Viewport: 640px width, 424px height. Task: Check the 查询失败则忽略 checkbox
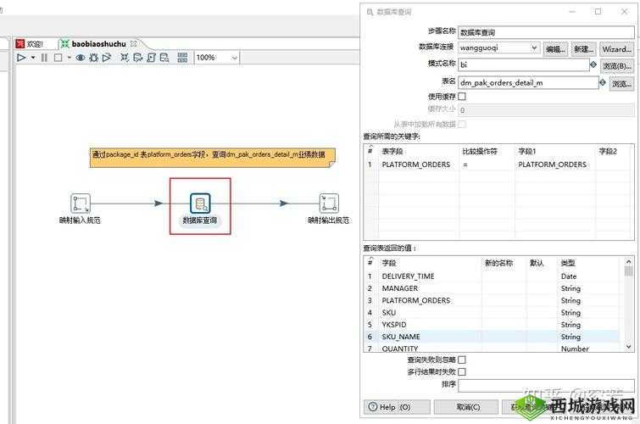pos(462,360)
